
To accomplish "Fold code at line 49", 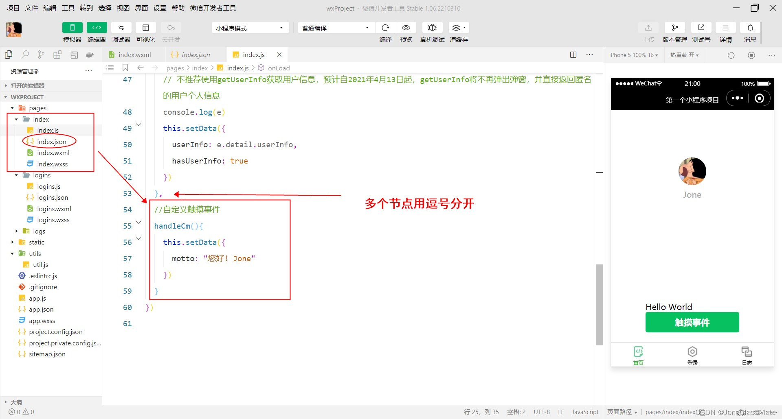I will (x=138, y=125).
